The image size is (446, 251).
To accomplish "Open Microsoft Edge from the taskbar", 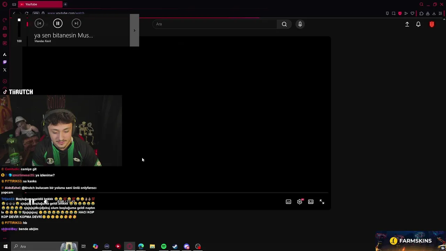I will tap(141, 246).
